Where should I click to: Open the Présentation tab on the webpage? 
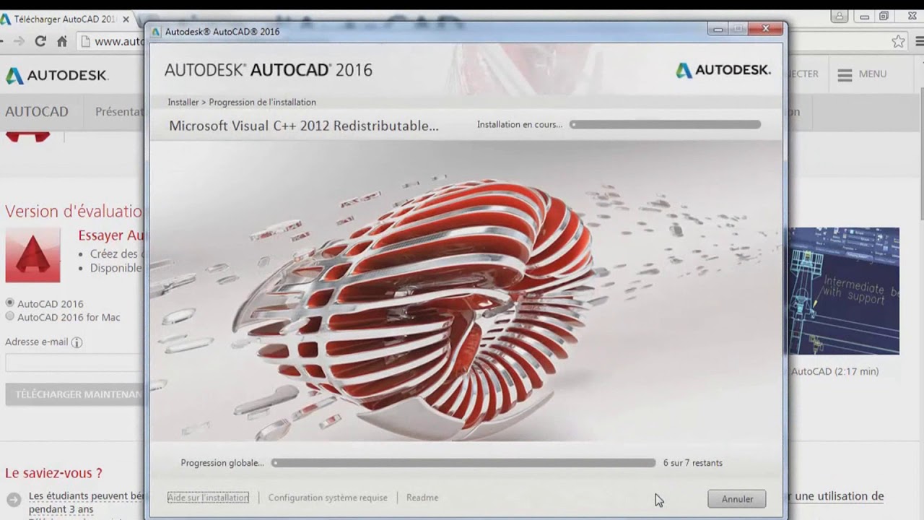tap(119, 112)
